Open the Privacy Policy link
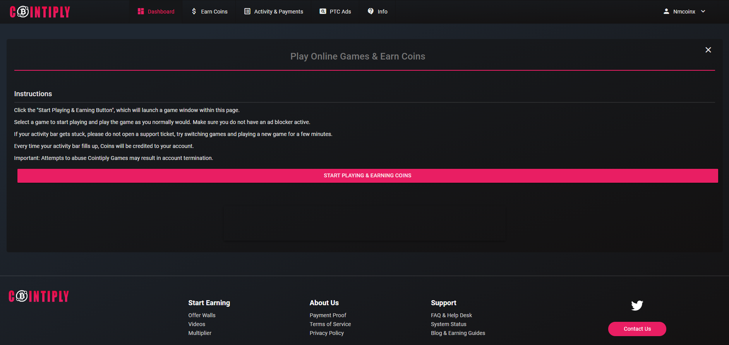This screenshot has width=729, height=345. click(327, 333)
